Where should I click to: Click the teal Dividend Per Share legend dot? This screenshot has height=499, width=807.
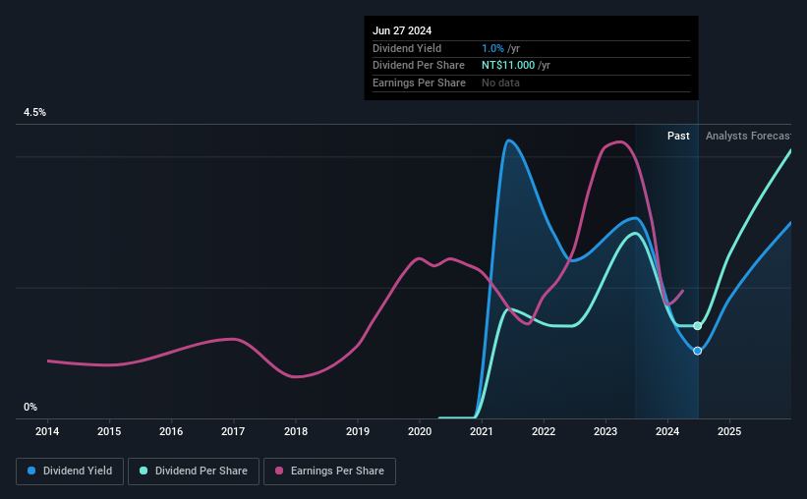pos(144,471)
